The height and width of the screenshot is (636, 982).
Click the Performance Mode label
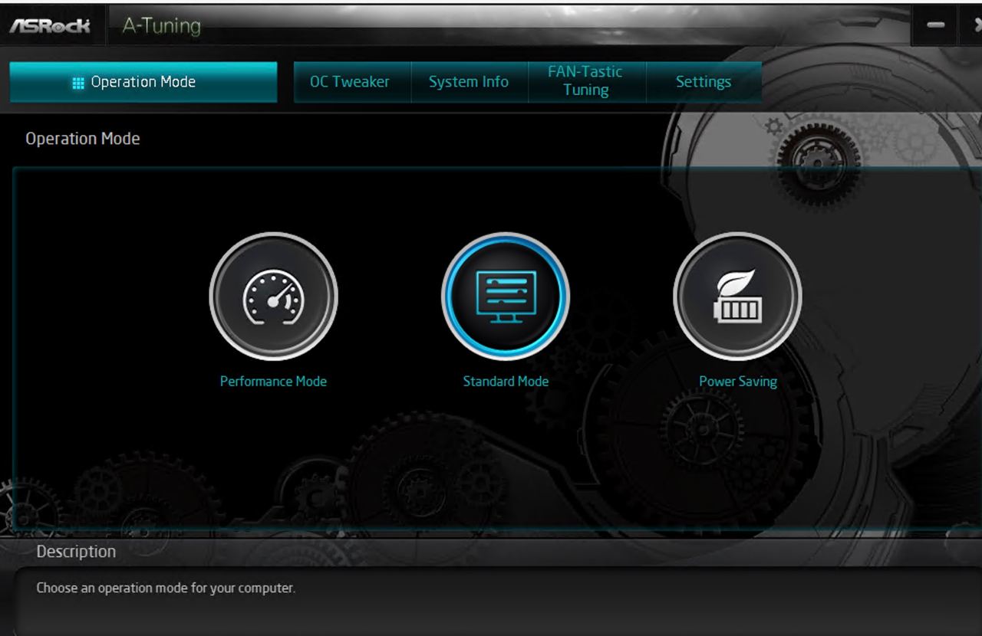tap(273, 381)
